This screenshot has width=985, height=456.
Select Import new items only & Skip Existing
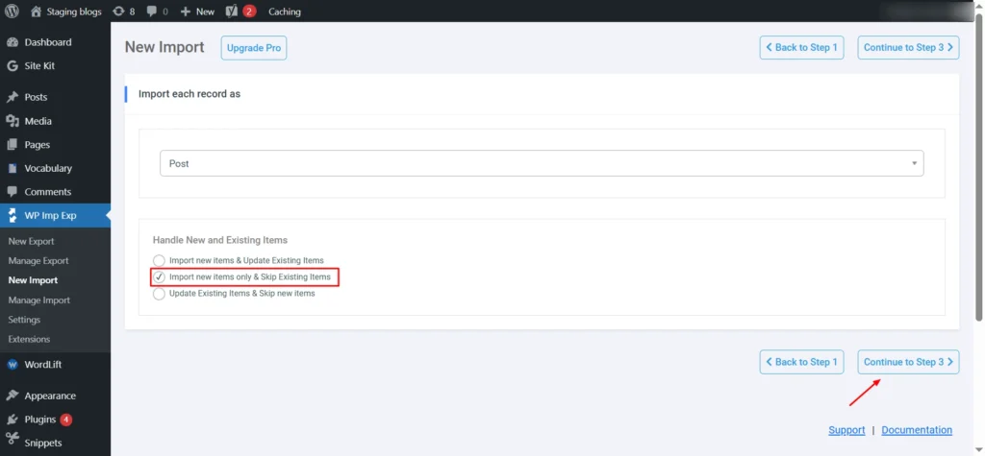159,276
